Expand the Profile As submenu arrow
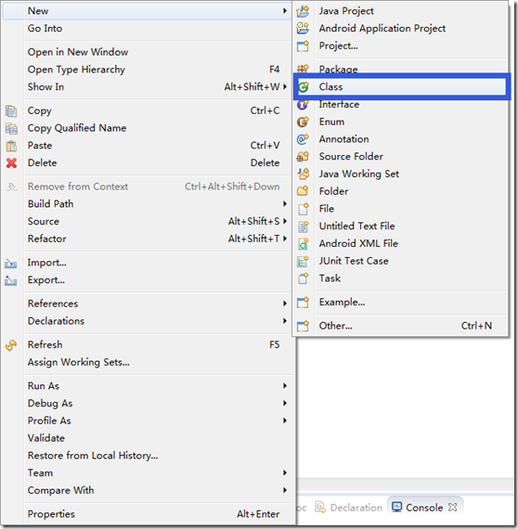518x529 pixels. (x=285, y=420)
